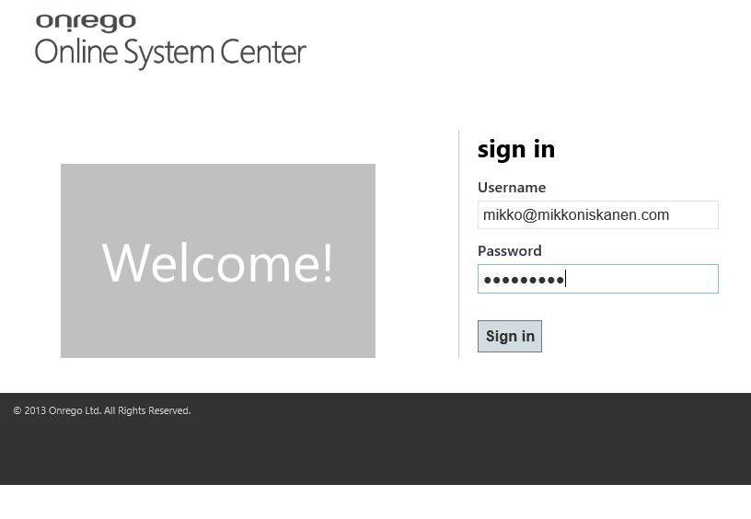The height and width of the screenshot is (519, 751).
Task: Click the masked password dots
Action: click(523, 280)
